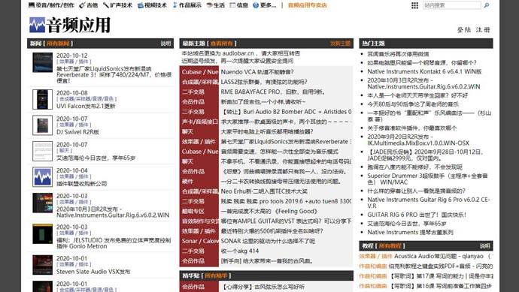Focus the site search input box
Image resolution: width=519 pixels, height=292 pixels.
coord(452,5)
